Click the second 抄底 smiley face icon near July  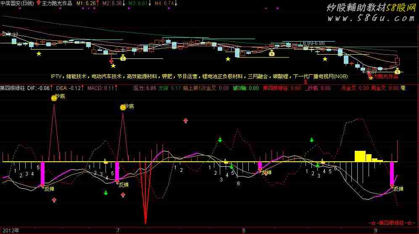(123, 108)
